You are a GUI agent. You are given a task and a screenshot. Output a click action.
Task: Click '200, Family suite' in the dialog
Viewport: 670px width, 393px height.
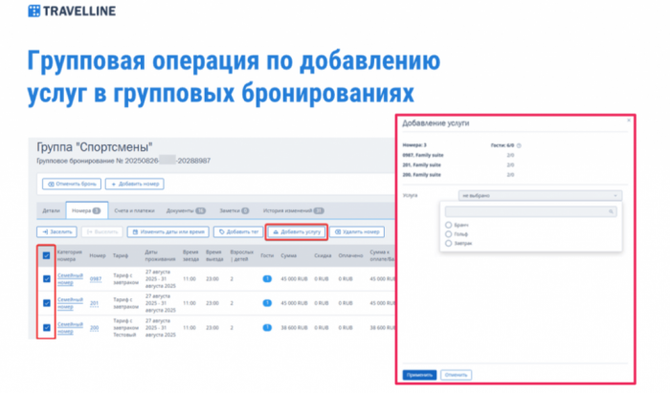tap(422, 175)
